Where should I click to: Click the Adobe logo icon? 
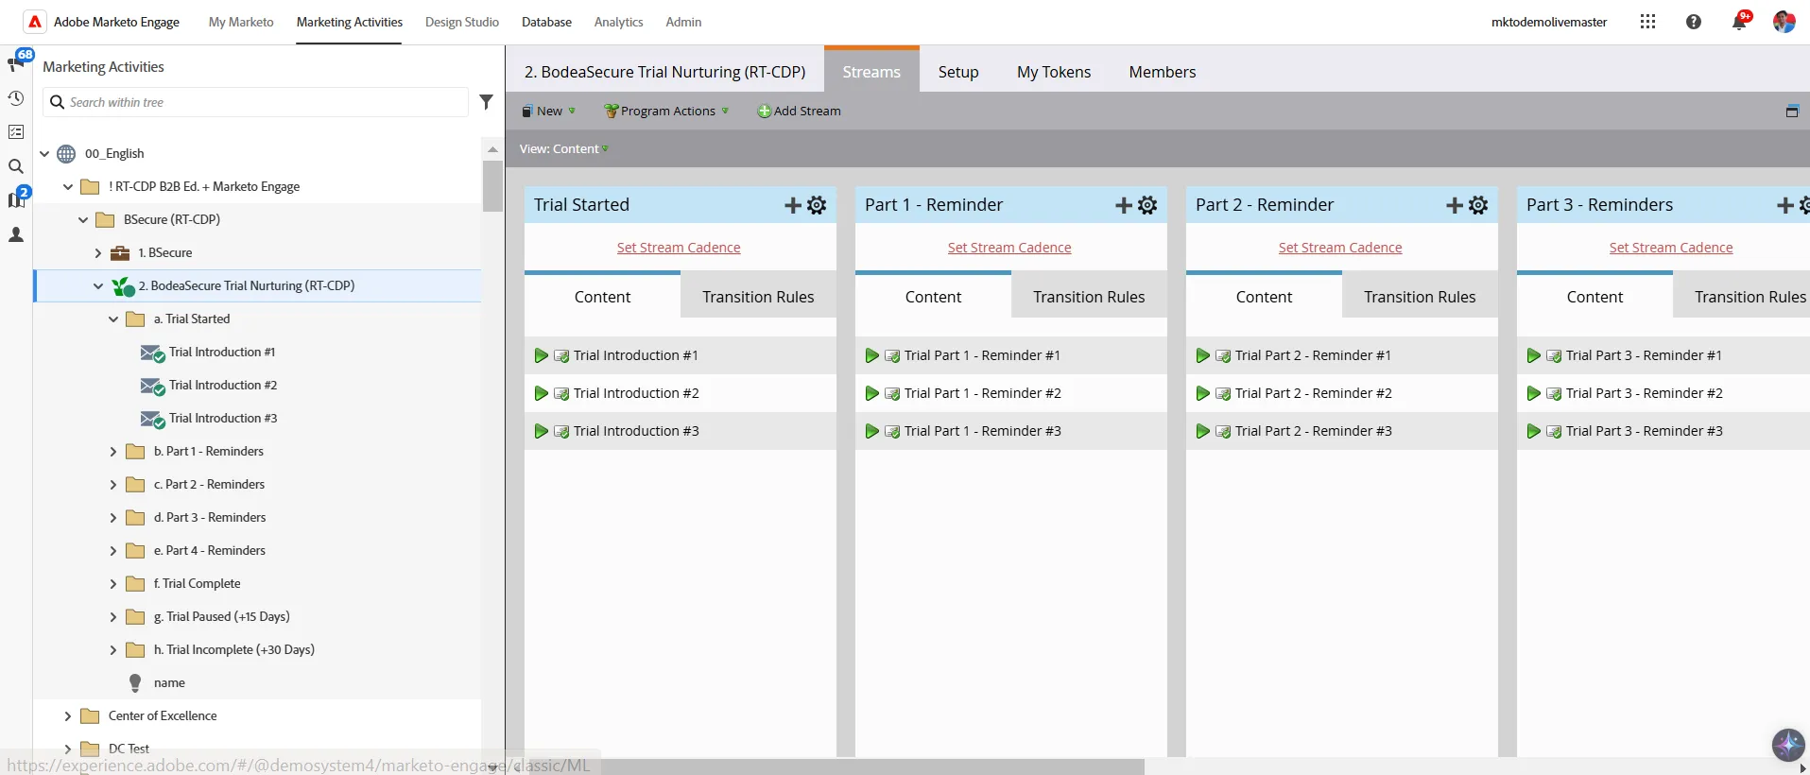[x=35, y=22]
